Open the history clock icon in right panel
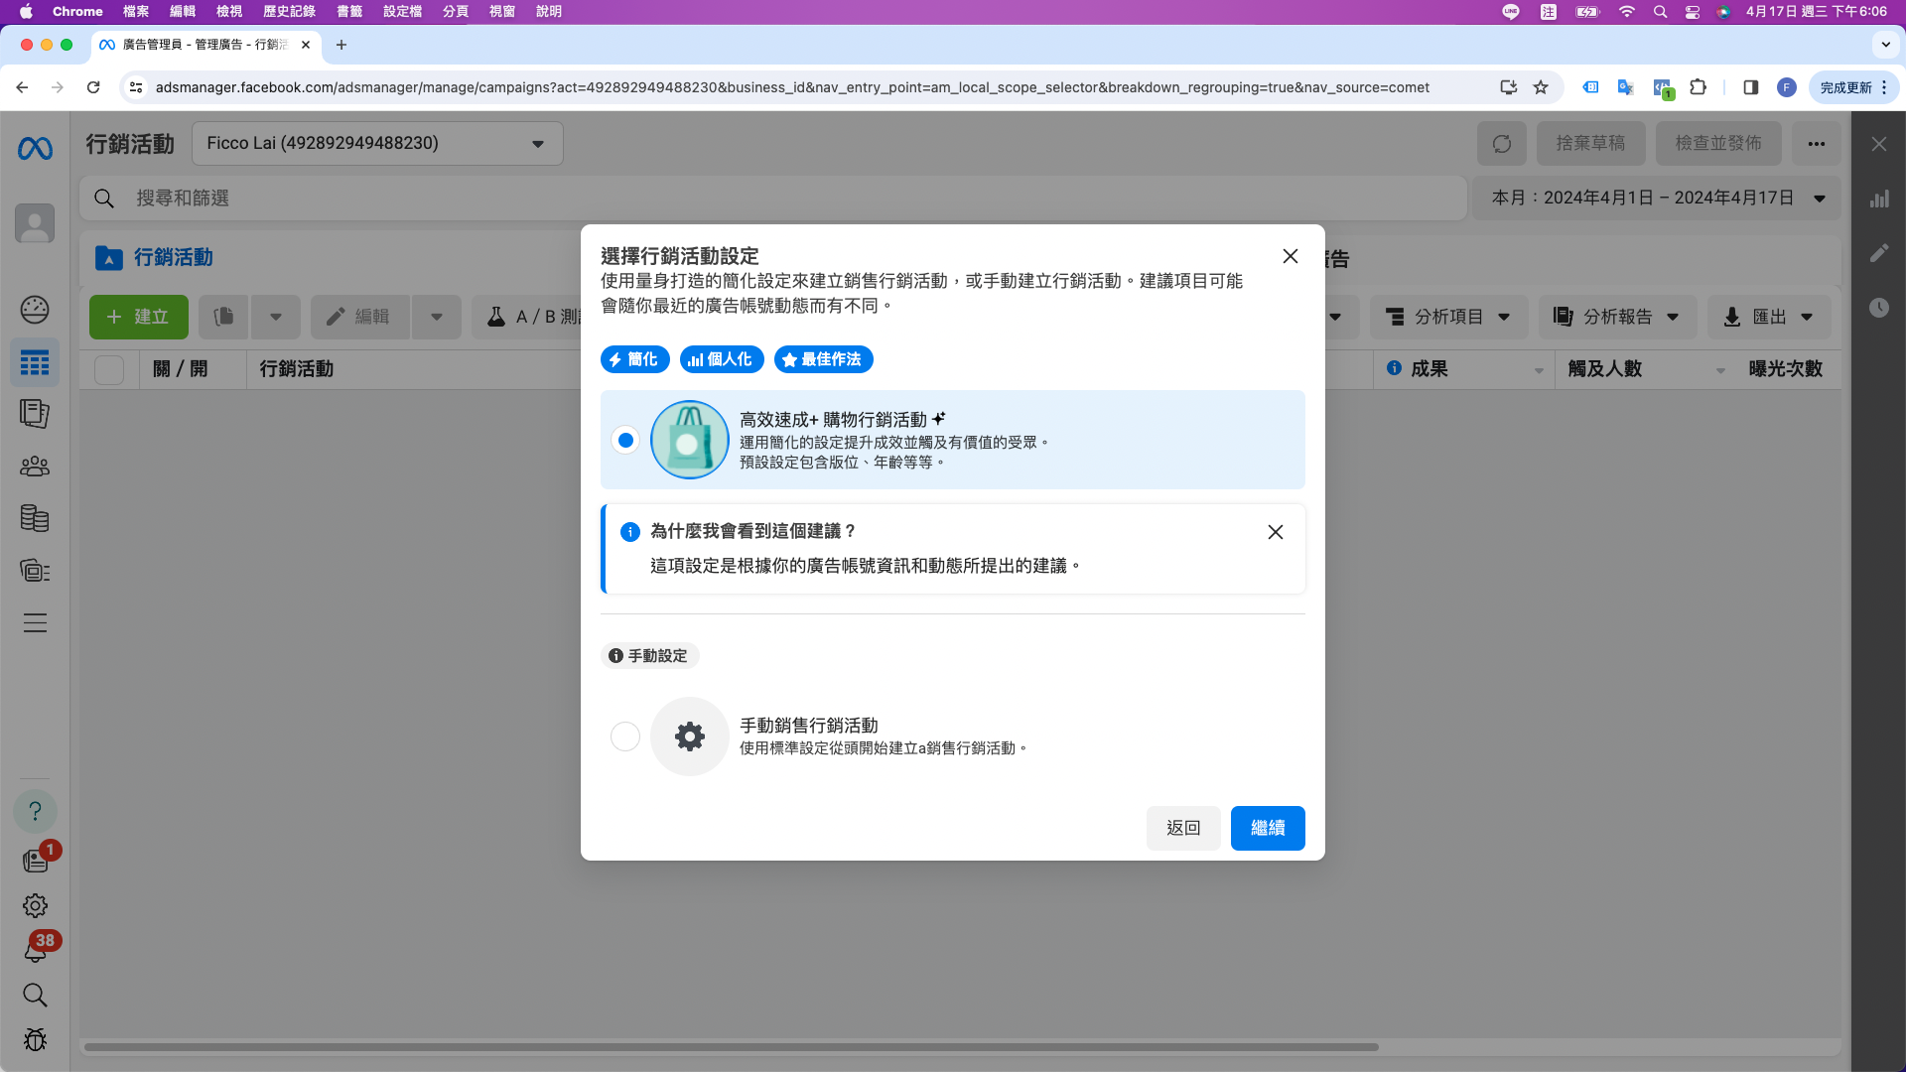Viewport: 1906px width, 1072px height. [1879, 308]
